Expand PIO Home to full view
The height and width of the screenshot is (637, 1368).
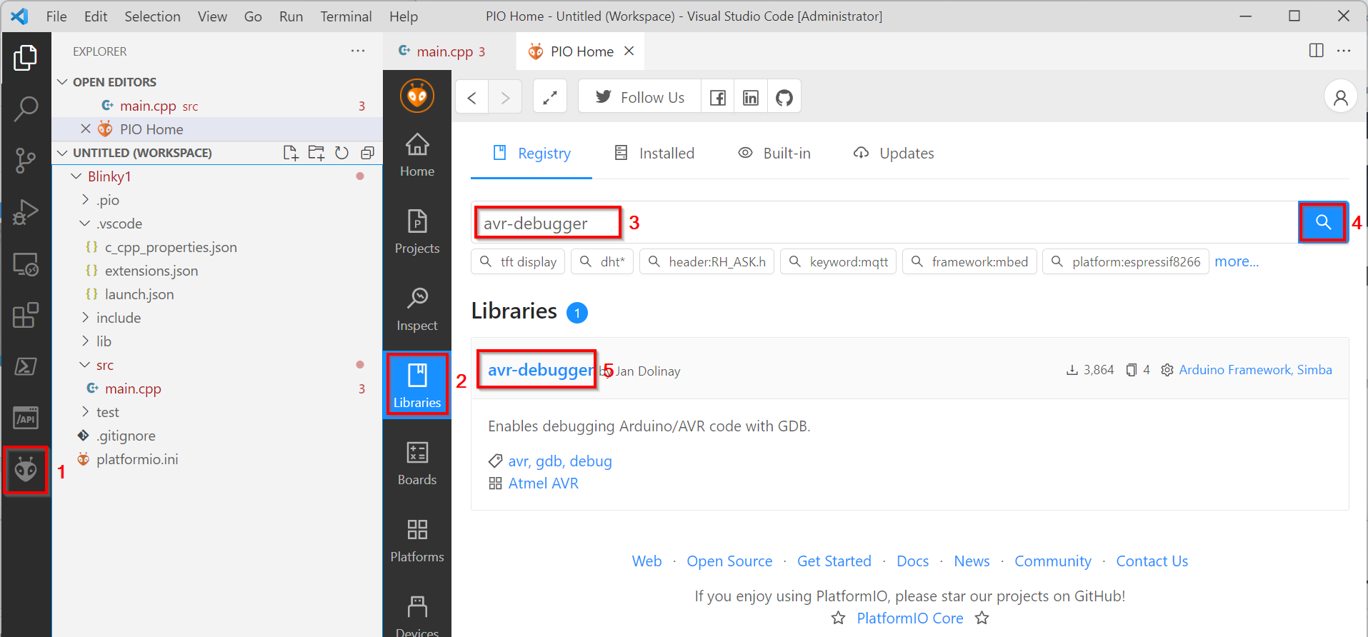point(550,97)
